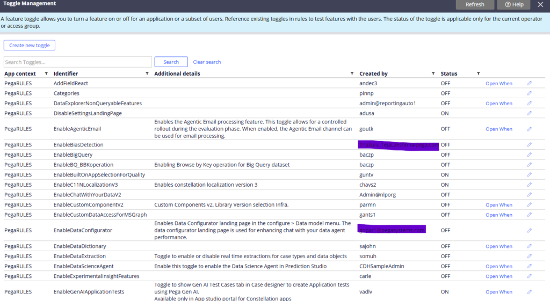This screenshot has width=550, height=301.
Task: Edit EnableBigQuery pencil icon
Action: [x=529, y=155]
